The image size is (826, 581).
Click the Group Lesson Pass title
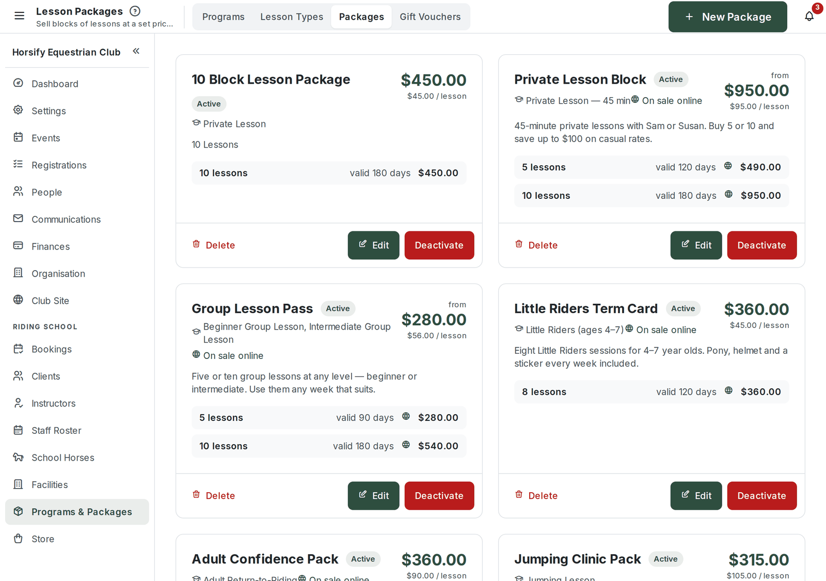click(252, 308)
